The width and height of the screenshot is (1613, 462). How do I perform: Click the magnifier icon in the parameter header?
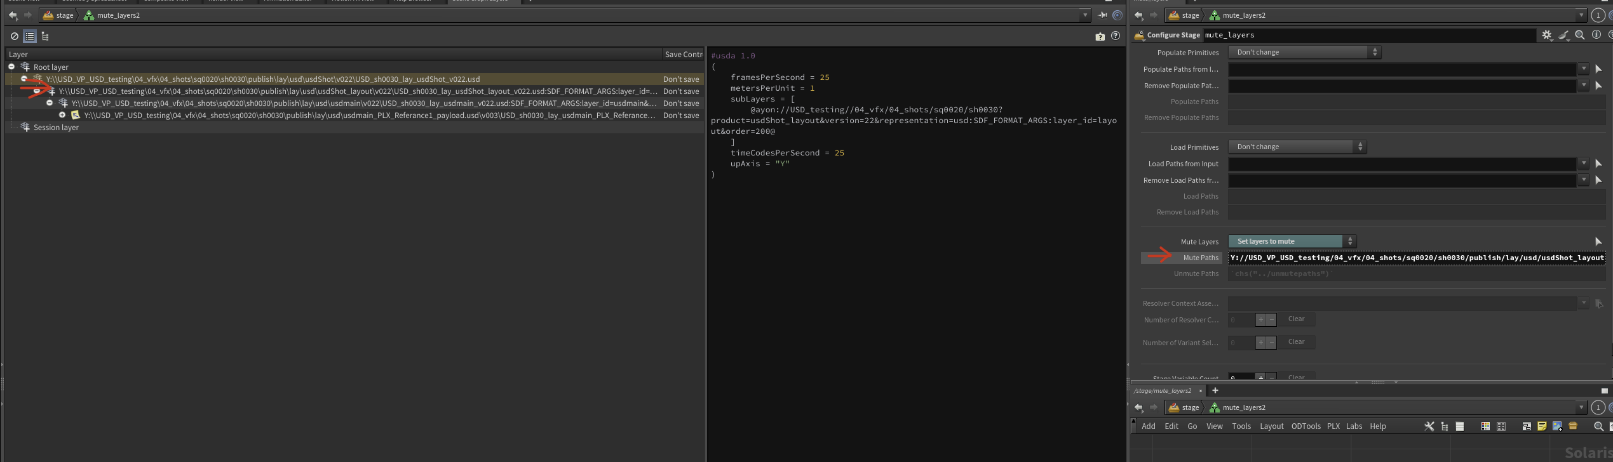click(x=1580, y=36)
